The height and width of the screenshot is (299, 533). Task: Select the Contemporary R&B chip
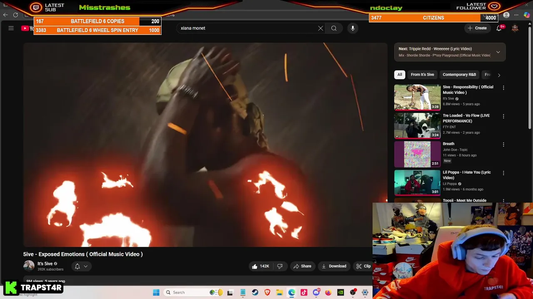click(459, 75)
